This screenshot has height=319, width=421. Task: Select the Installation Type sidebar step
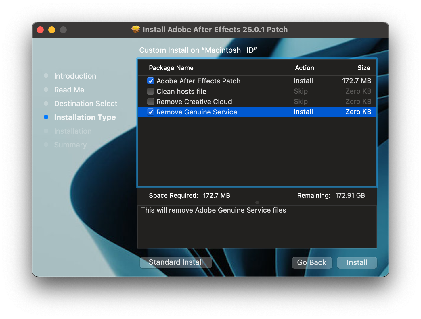(x=85, y=117)
